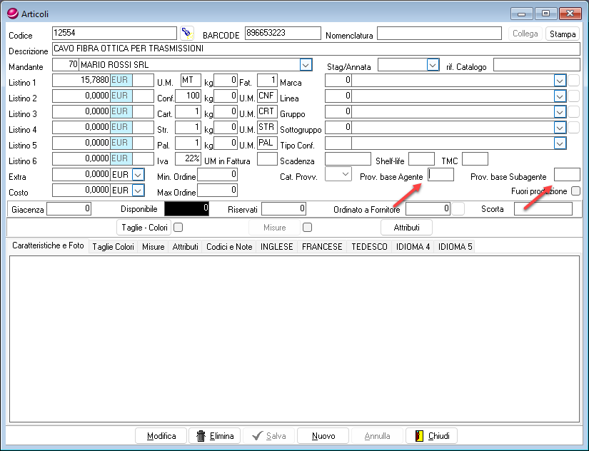Viewport: 589px width, 451px height.
Task: Toggle the checkbox beside Gruppo row
Action: pos(573,111)
